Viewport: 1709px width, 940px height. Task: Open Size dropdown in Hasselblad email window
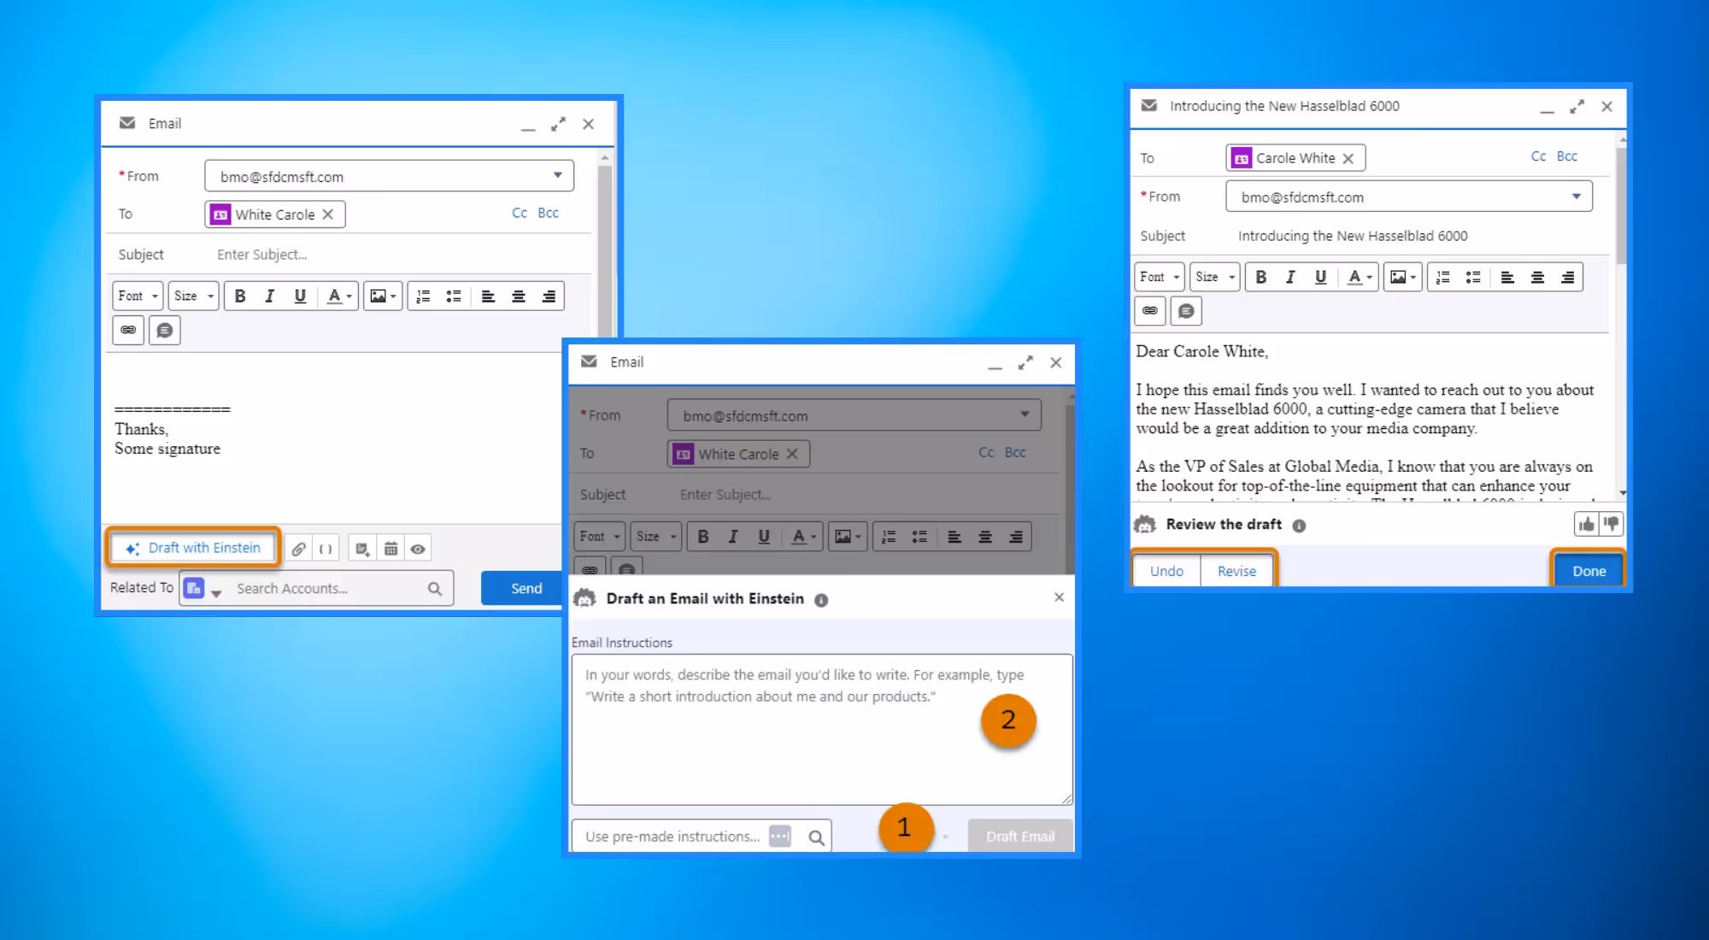coord(1214,277)
